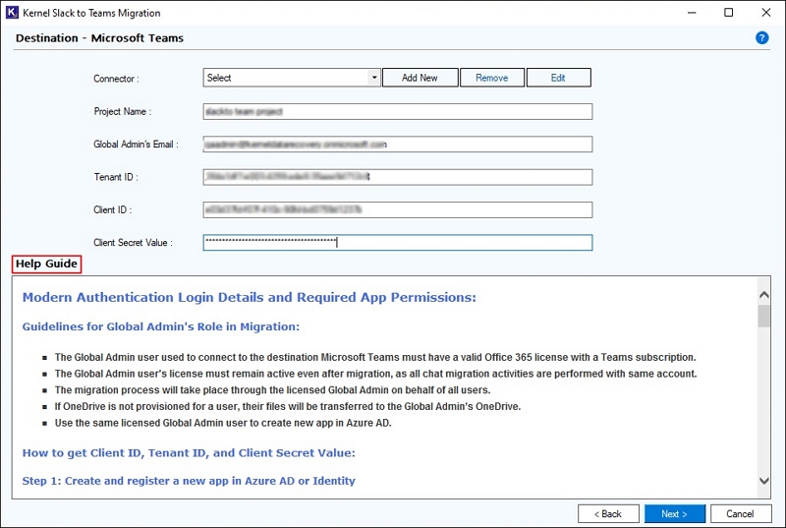Focus the Global Admin's Email field
The height and width of the screenshot is (528, 786).
pos(398,145)
